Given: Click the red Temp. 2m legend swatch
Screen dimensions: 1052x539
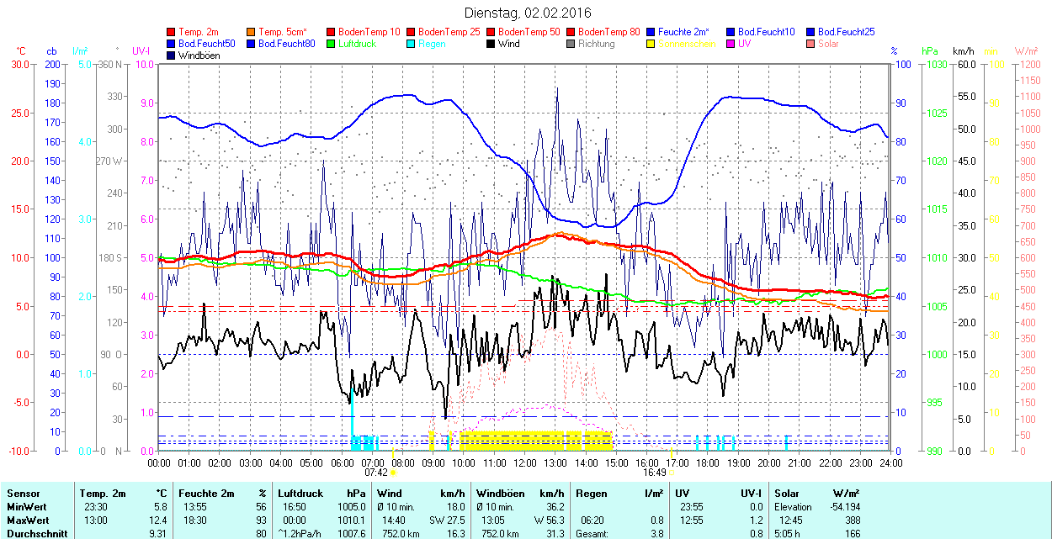Looking at the screenshot, I should [172, 32].
